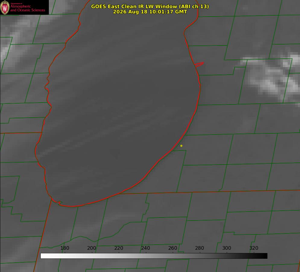The height and width of the screenshot is (272, 300).
Task: Click the 300 label on the colorbar
Action: coord(227,248)
